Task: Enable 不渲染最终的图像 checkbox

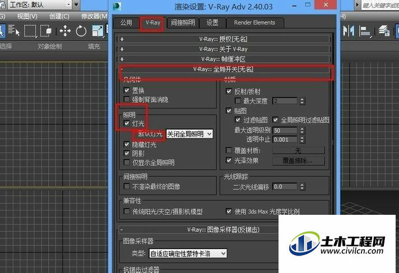Action: point(127,186)
